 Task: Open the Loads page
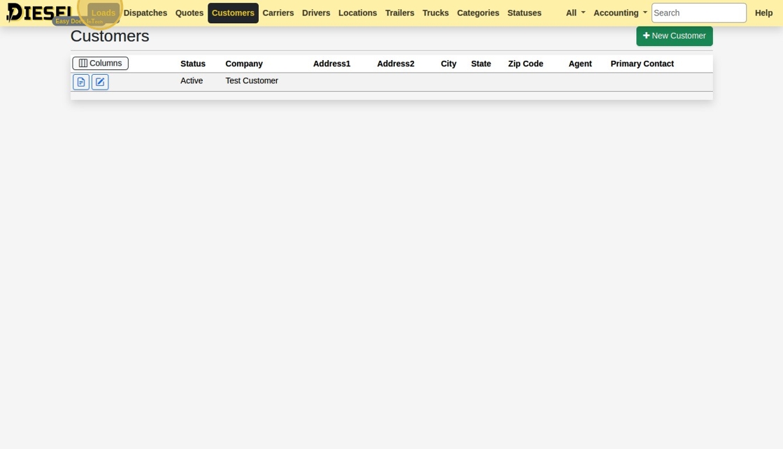point(103,13)
